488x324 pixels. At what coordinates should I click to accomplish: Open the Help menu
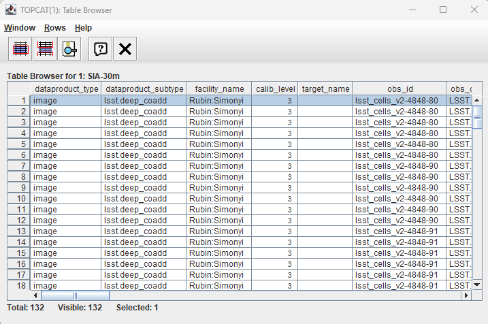pyautogui.click(x=83, y=28)
